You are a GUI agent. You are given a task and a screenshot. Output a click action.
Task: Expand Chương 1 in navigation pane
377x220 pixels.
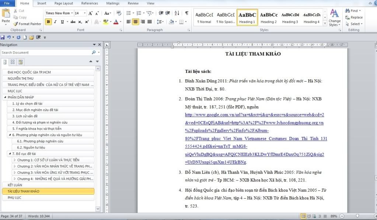15,160
